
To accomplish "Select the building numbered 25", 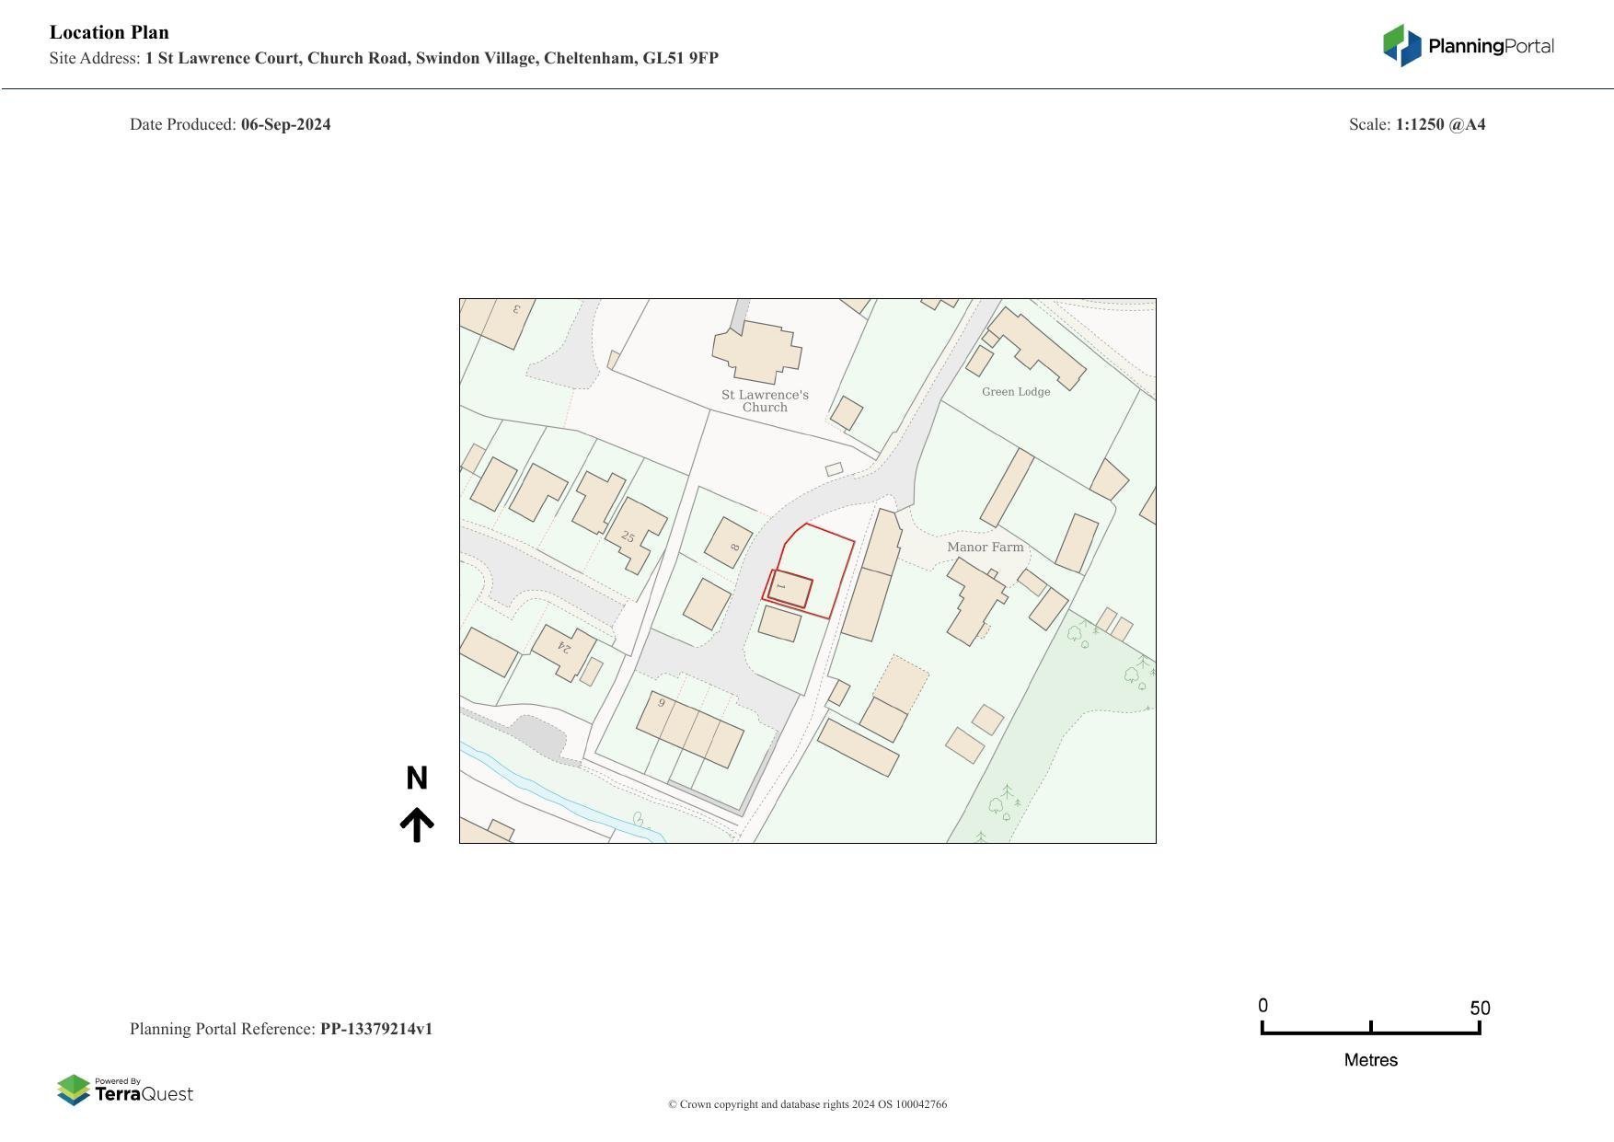I will click(x=632, y=533).
